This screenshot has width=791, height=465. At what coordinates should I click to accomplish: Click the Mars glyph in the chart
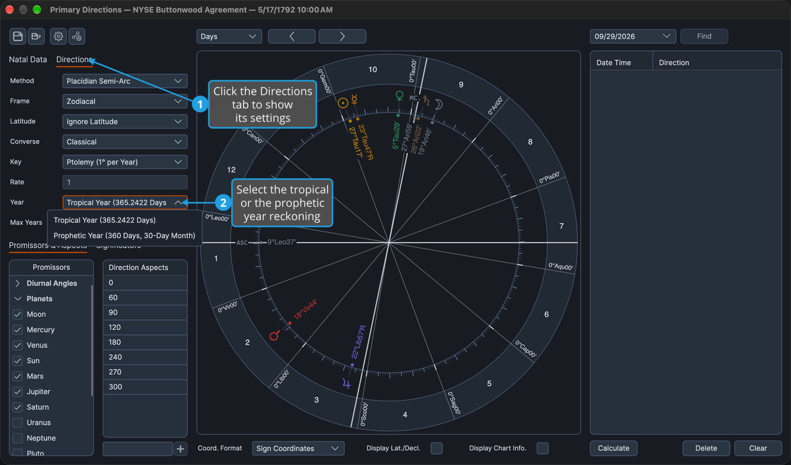click(275, 336)
